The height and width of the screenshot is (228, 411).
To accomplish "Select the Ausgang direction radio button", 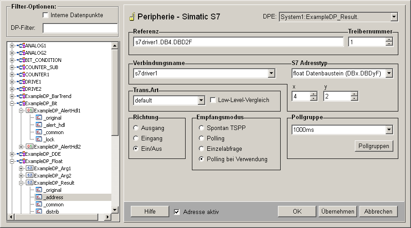I will tap(136, 128).
